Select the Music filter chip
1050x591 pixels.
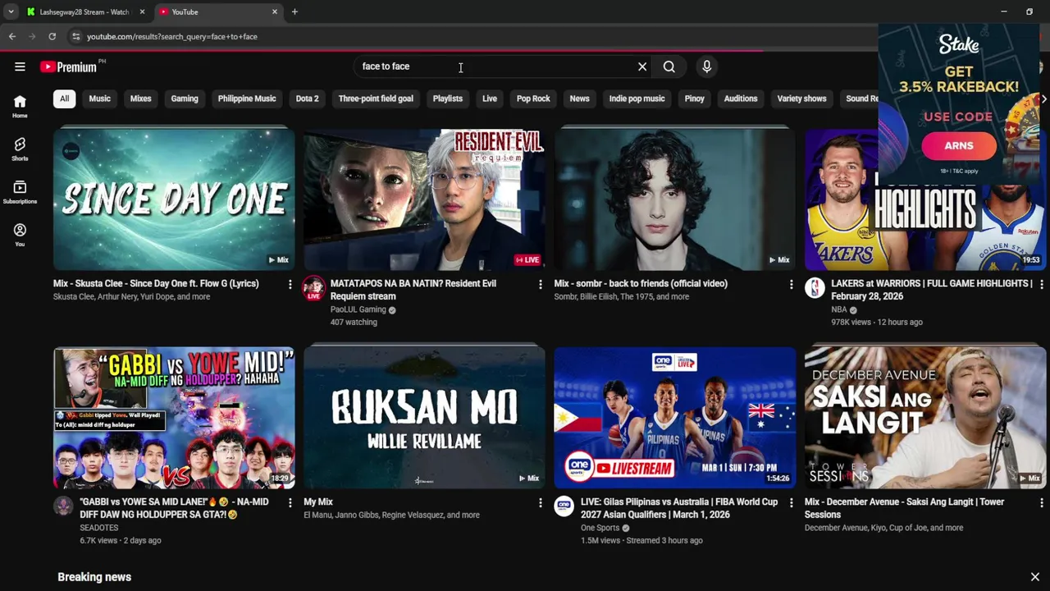click(x=99, y=98)
